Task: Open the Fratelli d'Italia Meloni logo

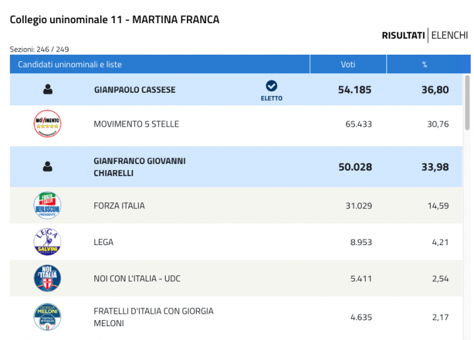Action: tap(47, 317)
